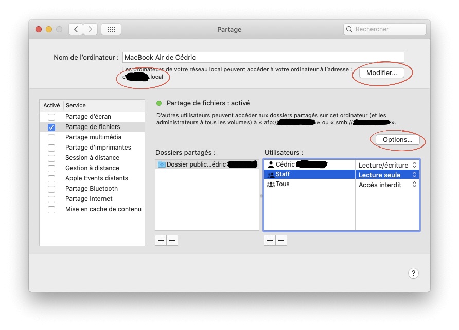Enable Apple Events distants checkbox
This screenshot has width=459, height=330.
(x=51, y=178)
